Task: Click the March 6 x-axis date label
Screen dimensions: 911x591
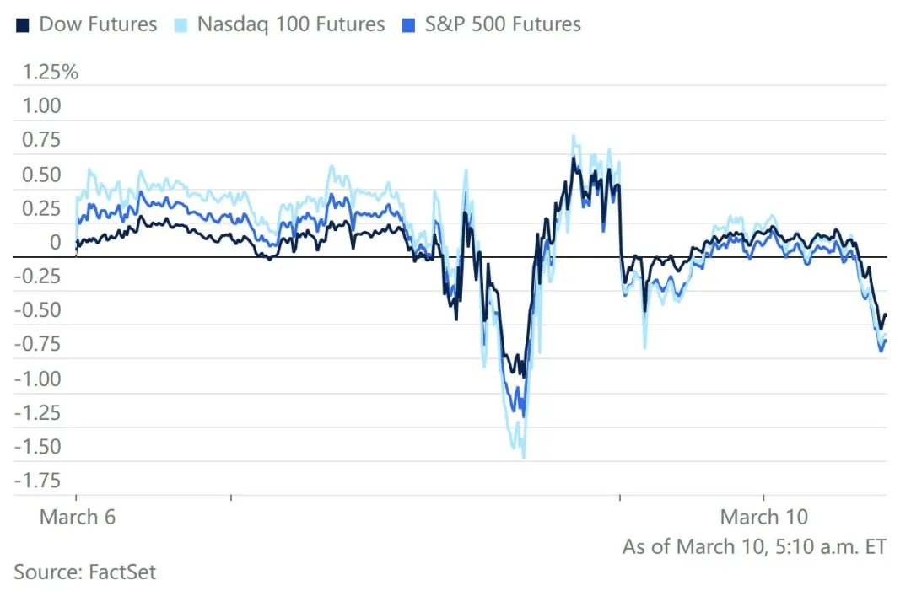Action: (x=78, y=517)
